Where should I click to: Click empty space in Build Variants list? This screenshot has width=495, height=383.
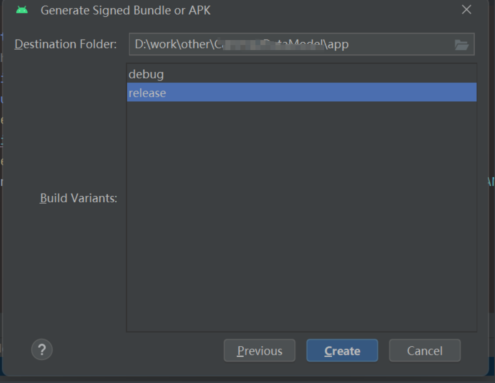[301, 217]
